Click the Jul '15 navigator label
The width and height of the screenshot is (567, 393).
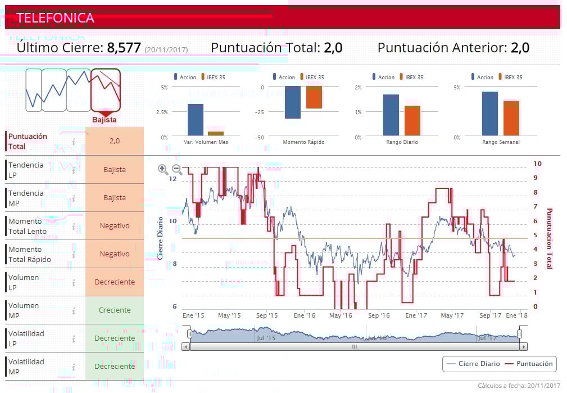tap(266, 338)
